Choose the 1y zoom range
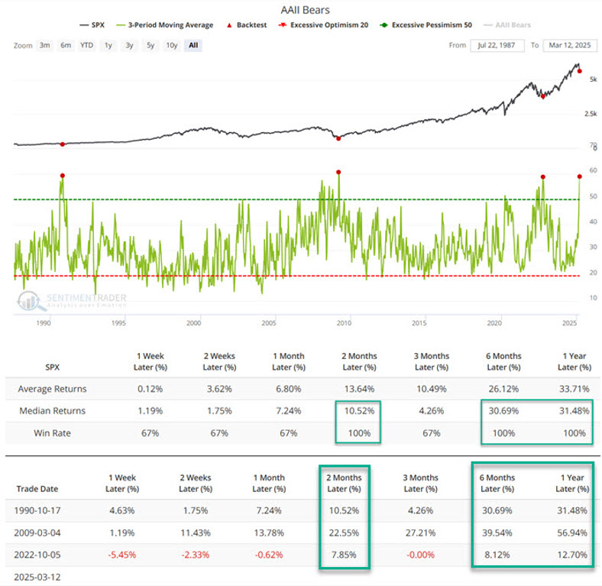 108,46
